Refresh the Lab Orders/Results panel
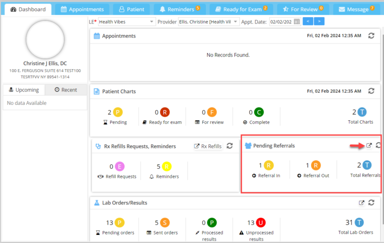Image resolution: width=384 pixels, height=243 pixels. 371,202
